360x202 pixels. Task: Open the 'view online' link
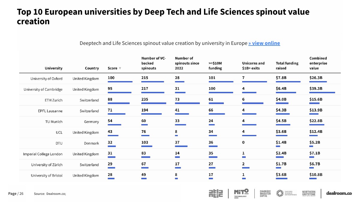[x=264, y=43]
